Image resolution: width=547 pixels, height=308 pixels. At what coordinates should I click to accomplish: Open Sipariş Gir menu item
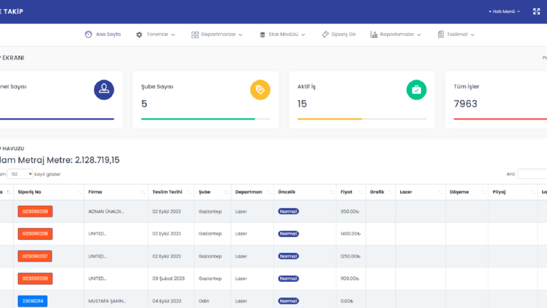(x=344, y=35)
